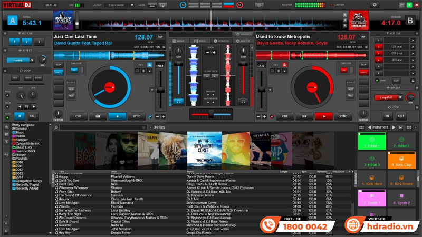Switch to the MASTER tab
Image resolution: width=422 pixels, height=237 pixels.
coord(243,41)
